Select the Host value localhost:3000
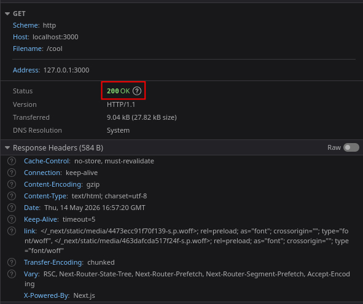Screen dimensions: 363x304 click(x=55, y=37)
